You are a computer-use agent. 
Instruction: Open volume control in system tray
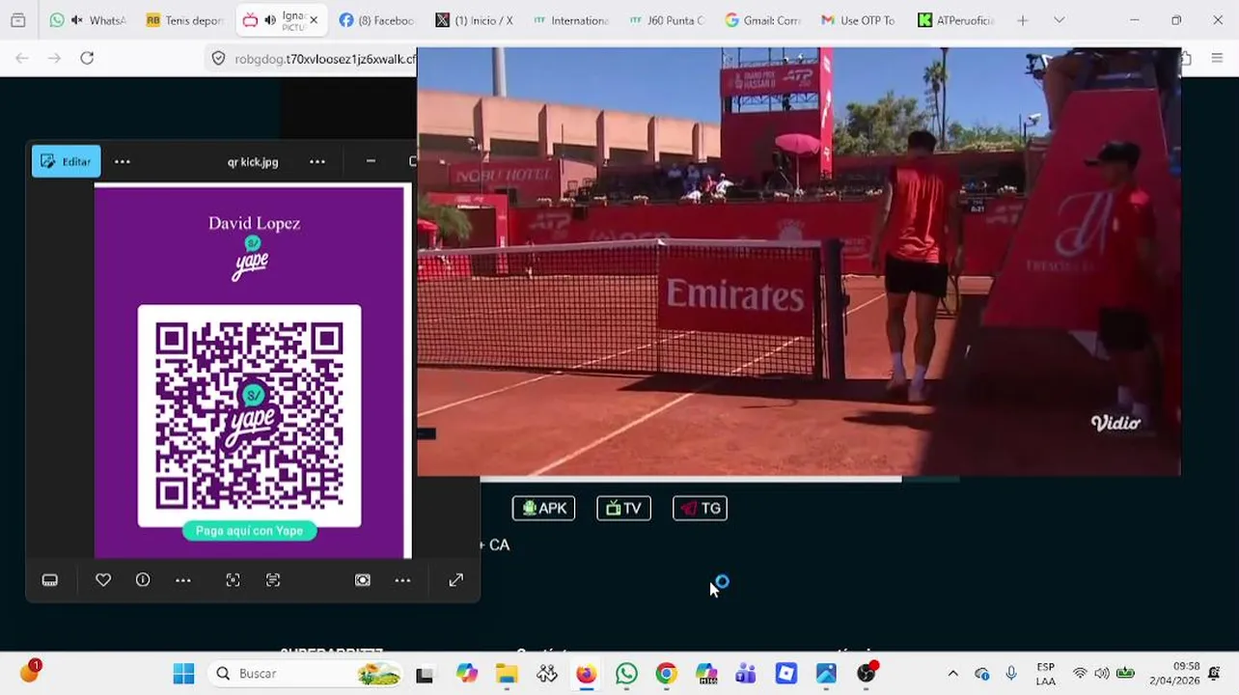1102,674
